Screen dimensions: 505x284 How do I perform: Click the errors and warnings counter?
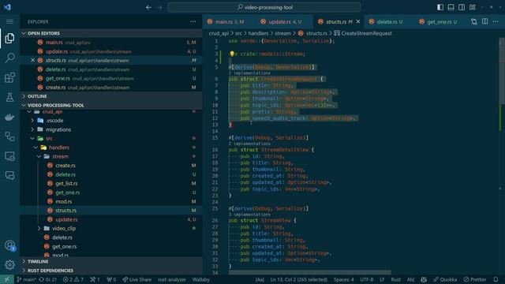tap(73, 279)
